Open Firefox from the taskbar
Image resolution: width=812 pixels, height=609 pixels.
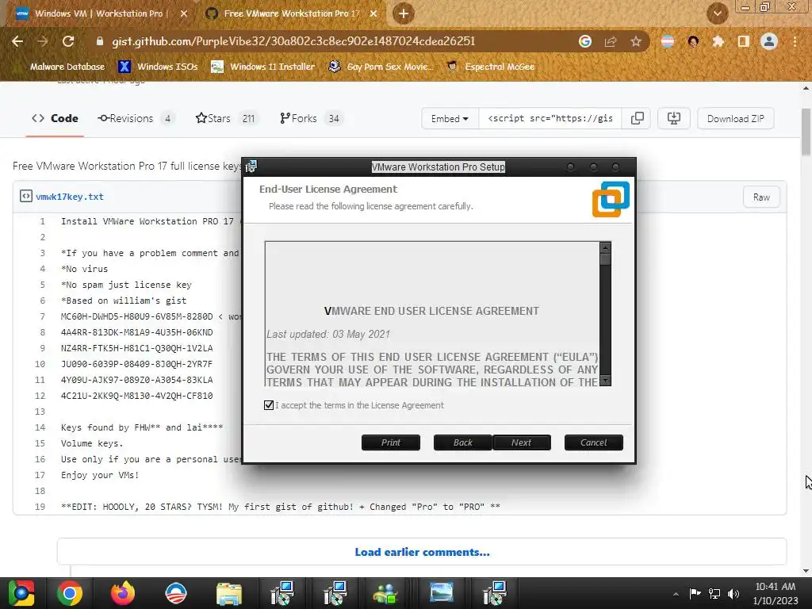[123, 593]
